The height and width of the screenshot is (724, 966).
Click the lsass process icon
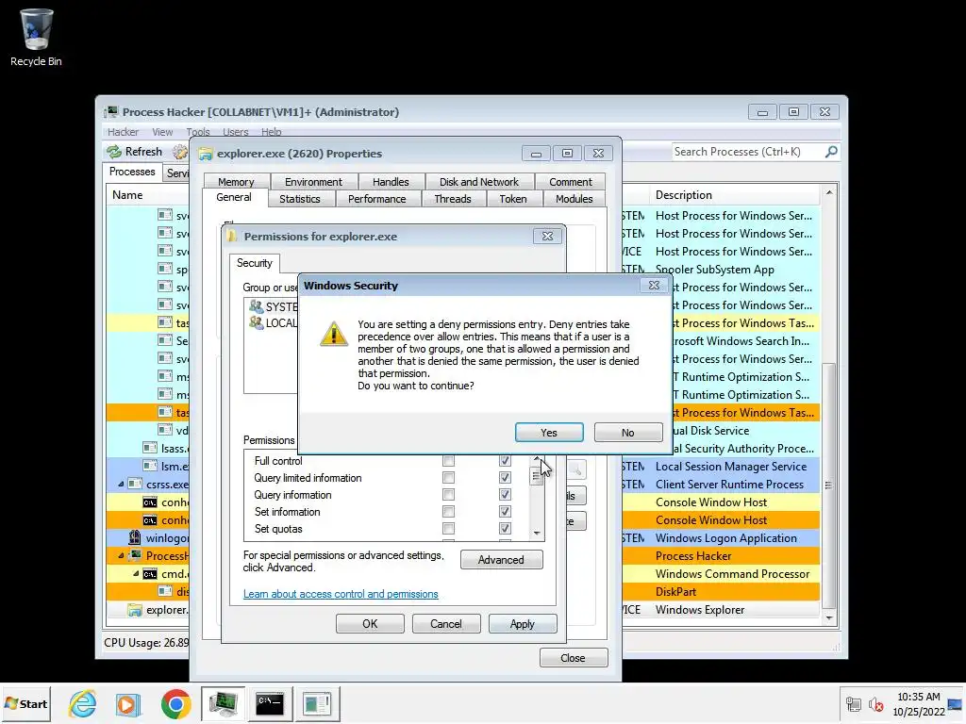pyautogui.click(x=150, y=448)
